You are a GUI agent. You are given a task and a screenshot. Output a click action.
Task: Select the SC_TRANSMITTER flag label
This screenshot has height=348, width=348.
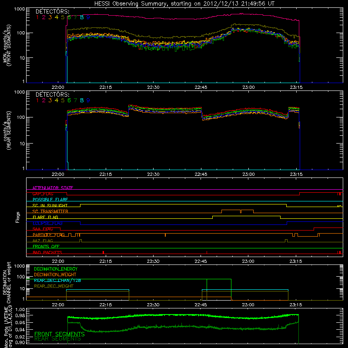50,211
